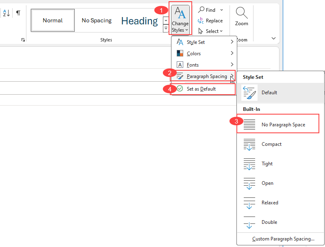Click the Fonts icon in the Change Styles menu
325x247 pixels.
pos(179,65)
